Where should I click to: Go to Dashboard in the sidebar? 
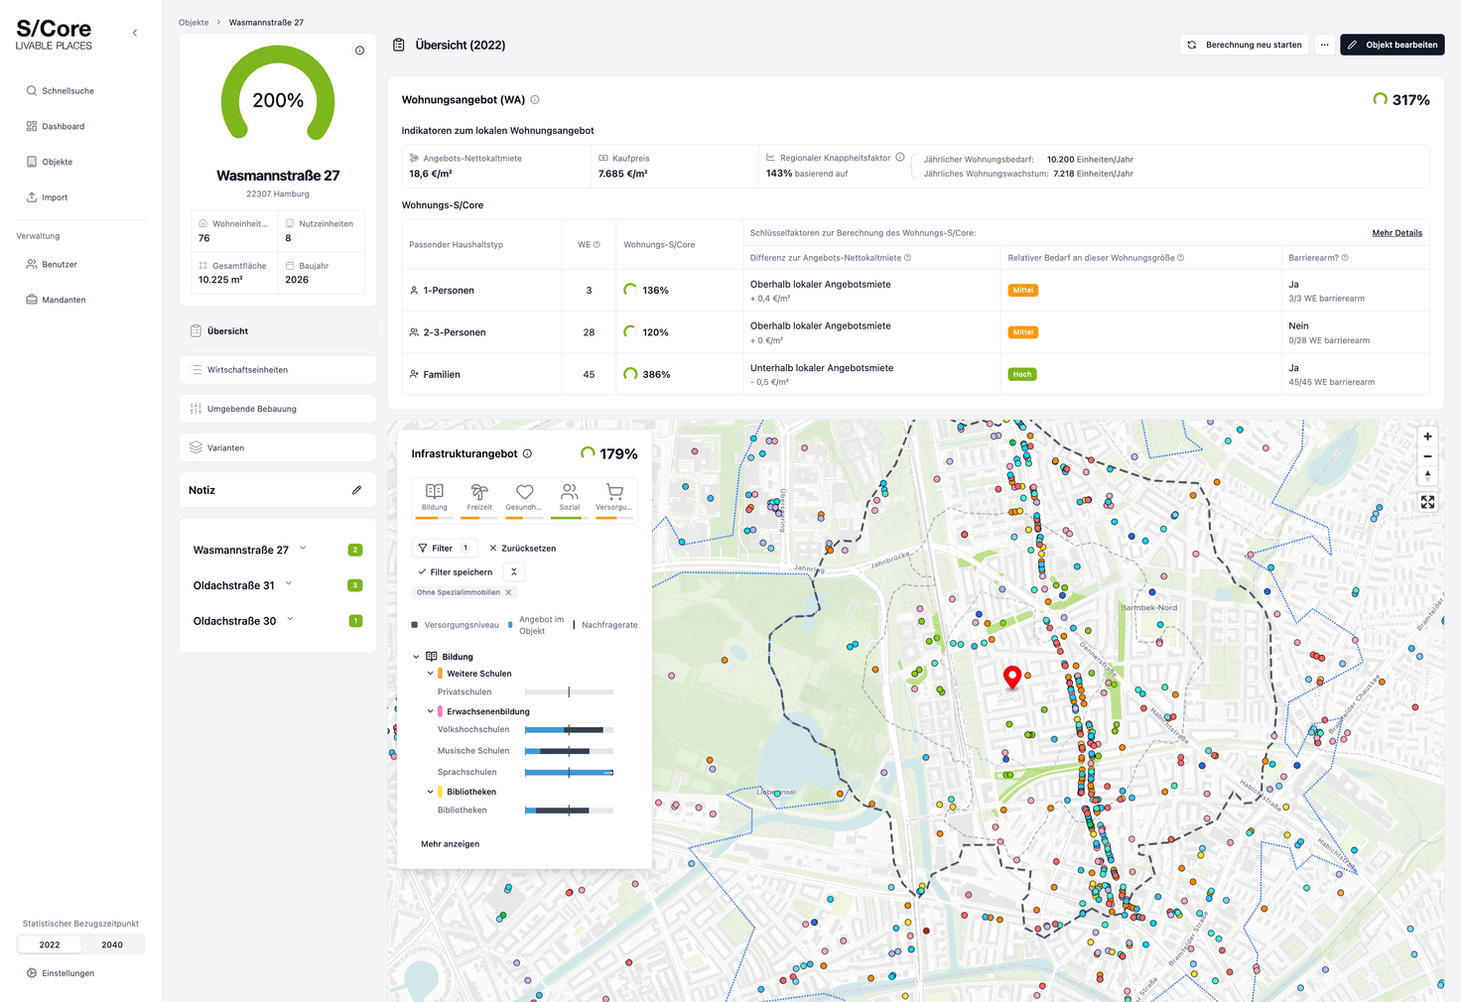63,126
